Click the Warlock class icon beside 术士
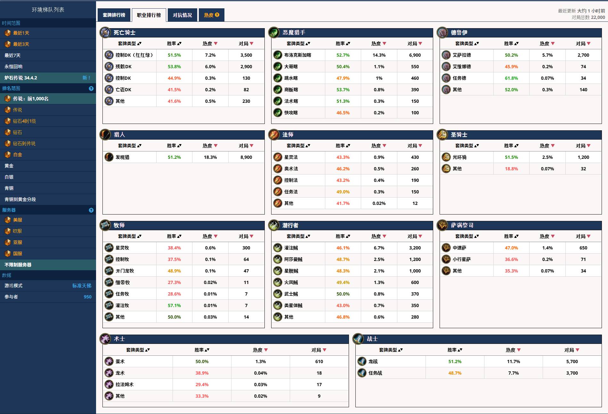 [x=105, y=339]
